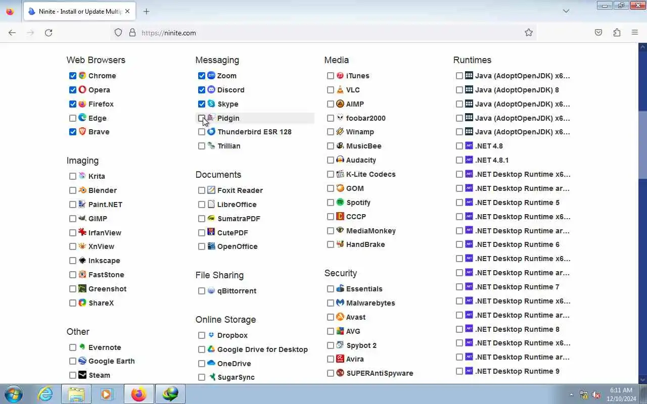Screen dimensions: 647x404
Task: Click the SUPERAntiSpyware label
Action: (380, 373)
